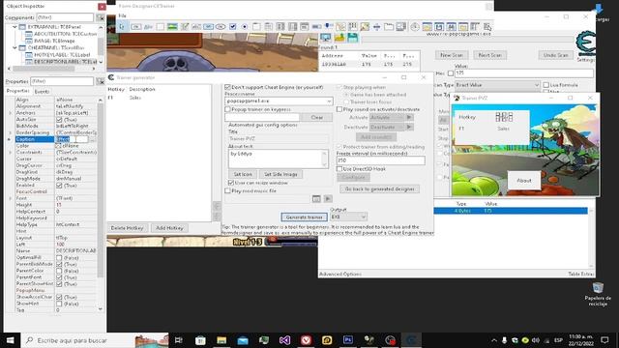Click the Generate trainer button
619x348 pixels.
click(x=305, y=217)
